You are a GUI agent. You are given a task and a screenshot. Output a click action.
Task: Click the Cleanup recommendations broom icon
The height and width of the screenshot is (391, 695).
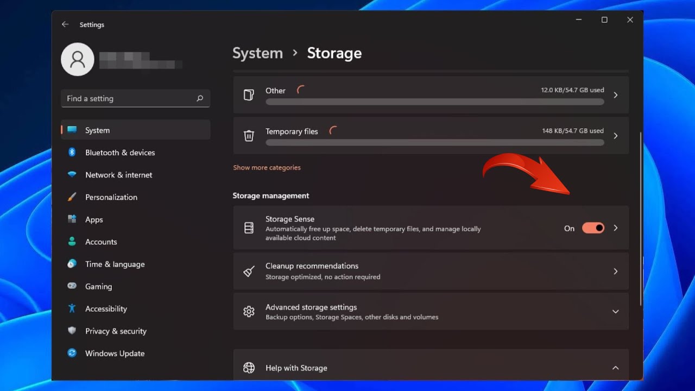[x=249, y=271]
